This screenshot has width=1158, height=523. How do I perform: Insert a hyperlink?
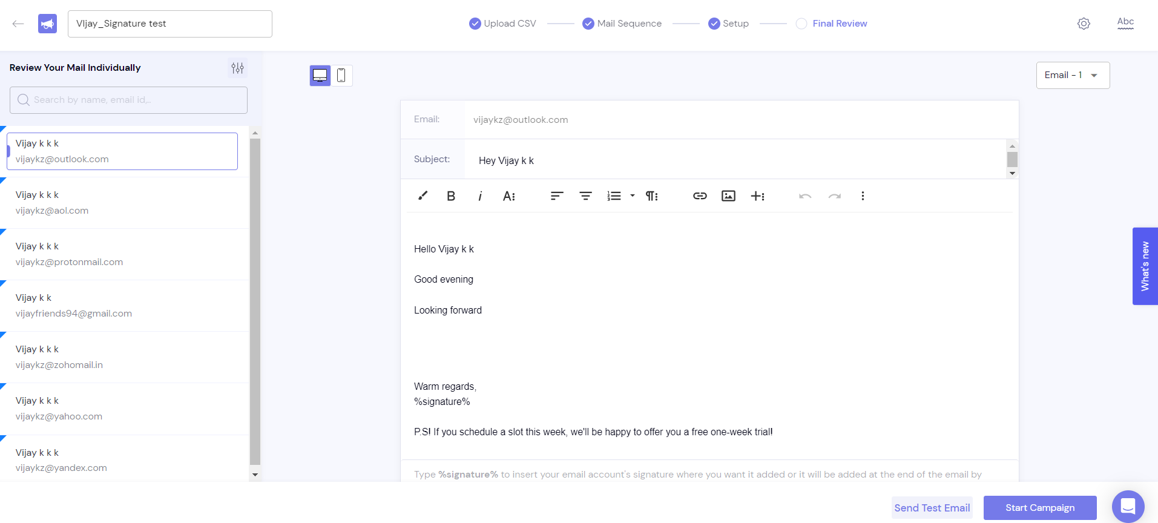pos(700,196)
